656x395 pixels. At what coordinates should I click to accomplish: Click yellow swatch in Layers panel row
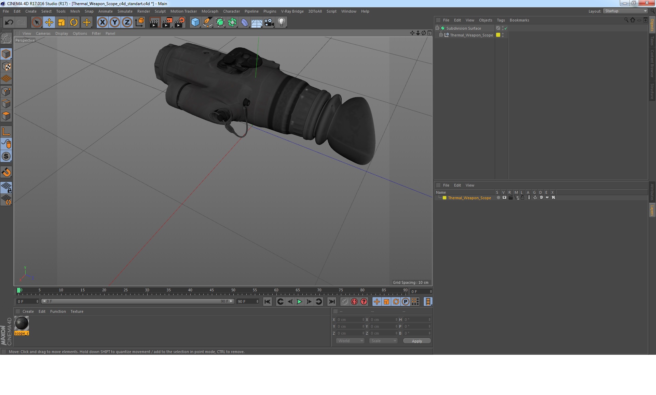445,197
